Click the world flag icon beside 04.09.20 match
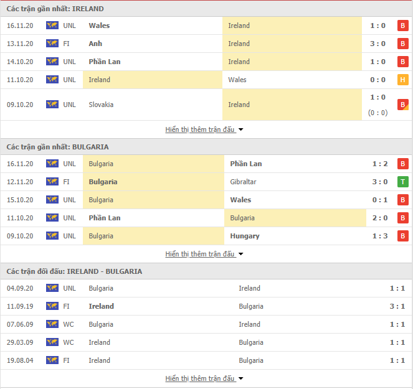413x389 pixels. [x=52, y=288]
